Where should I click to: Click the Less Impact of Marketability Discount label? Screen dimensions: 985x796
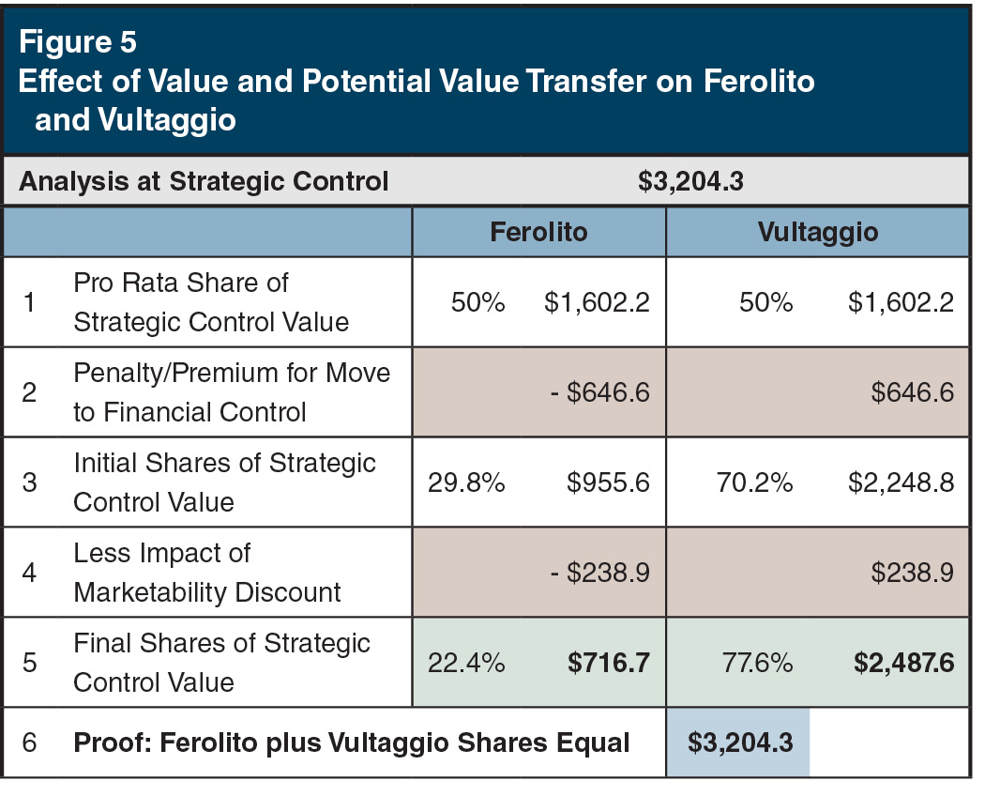coord(207,573)
